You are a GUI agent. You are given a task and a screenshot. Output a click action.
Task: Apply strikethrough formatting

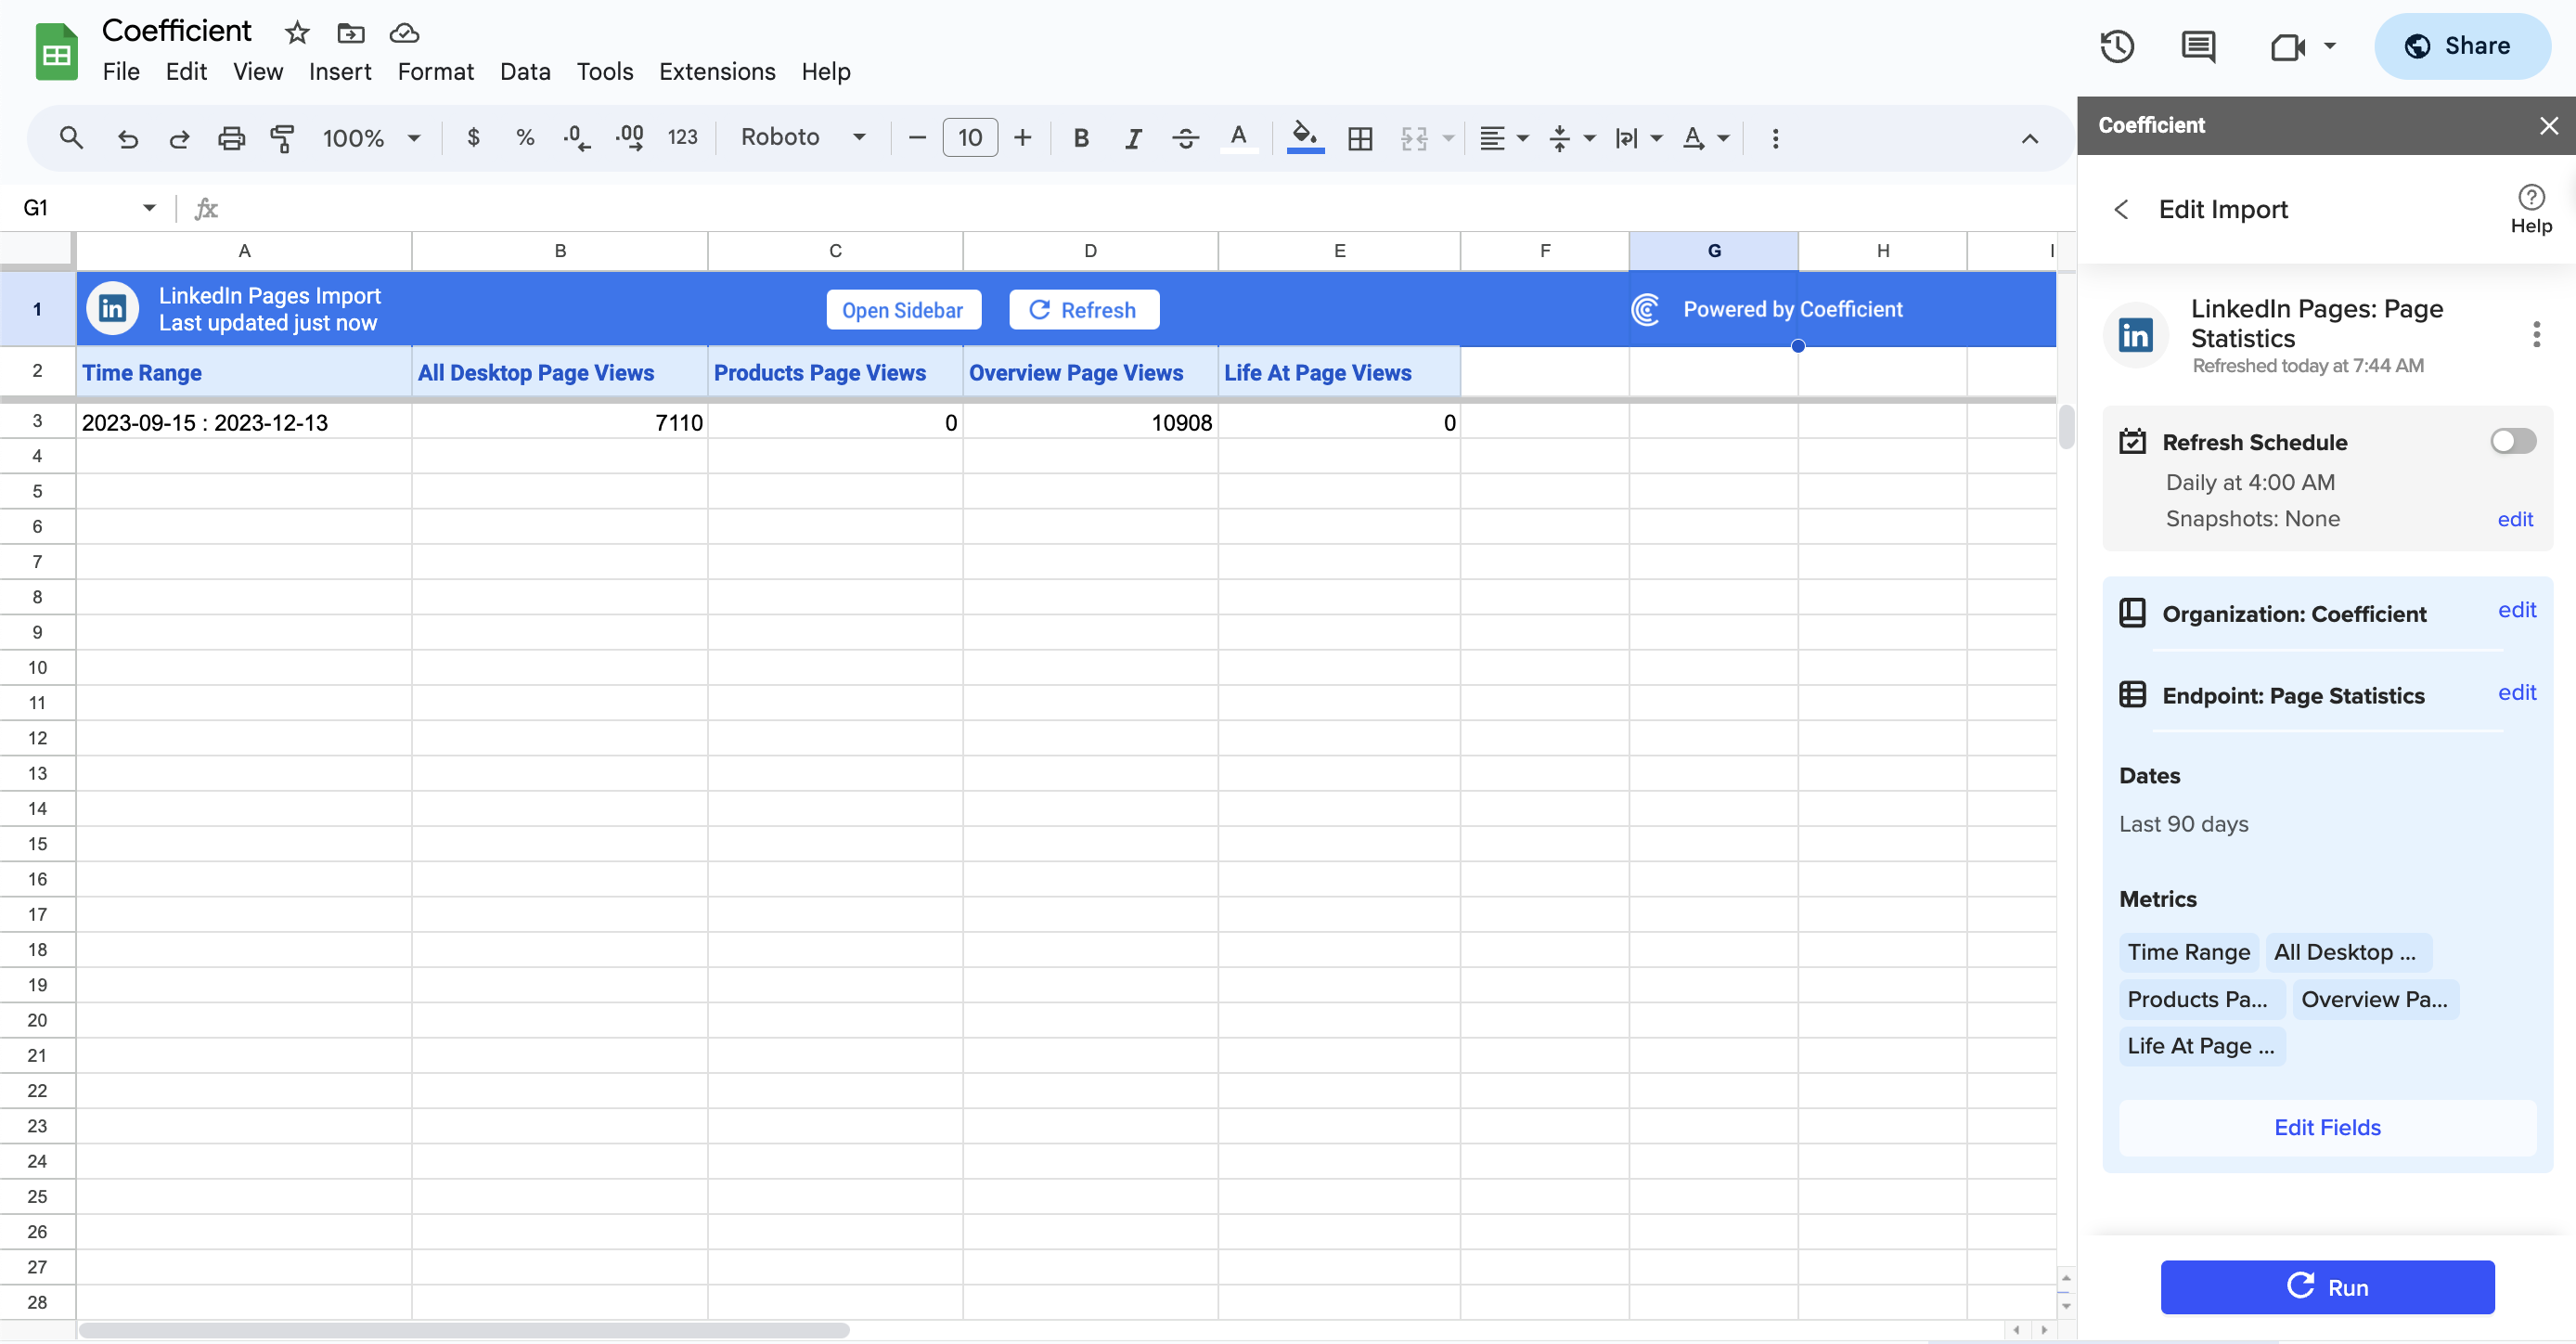pos(1186,138)
